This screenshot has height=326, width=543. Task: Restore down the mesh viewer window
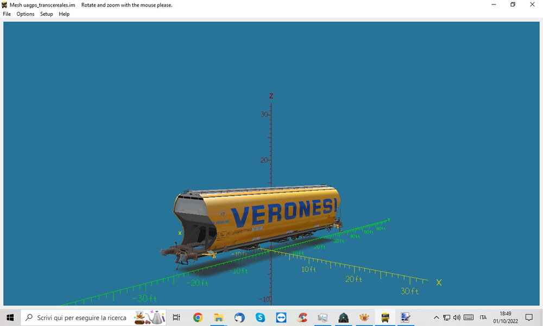[x=513, y=4]
